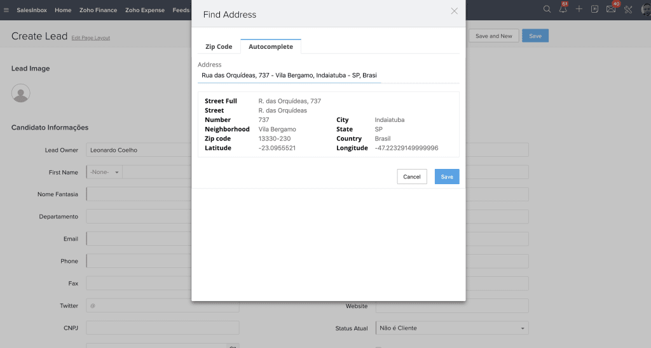Click Save in Find Address dialog

[x=447, y=177]
